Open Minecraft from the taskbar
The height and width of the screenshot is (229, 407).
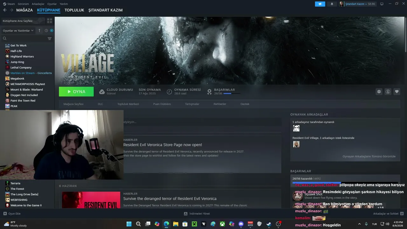click(x=194, y=224)
